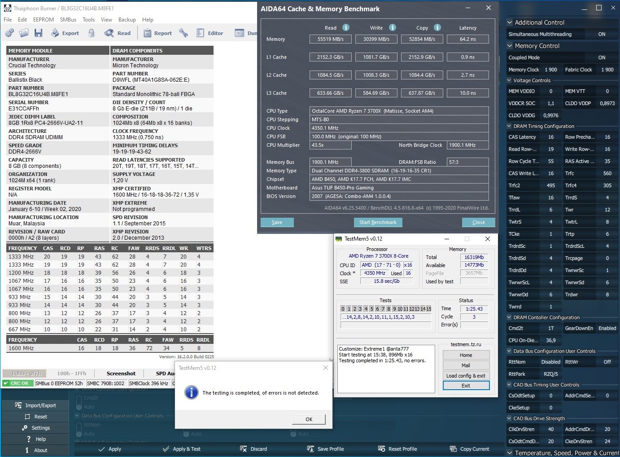
Task: Click Discard in the bottom bar
Action: (253, 449)
